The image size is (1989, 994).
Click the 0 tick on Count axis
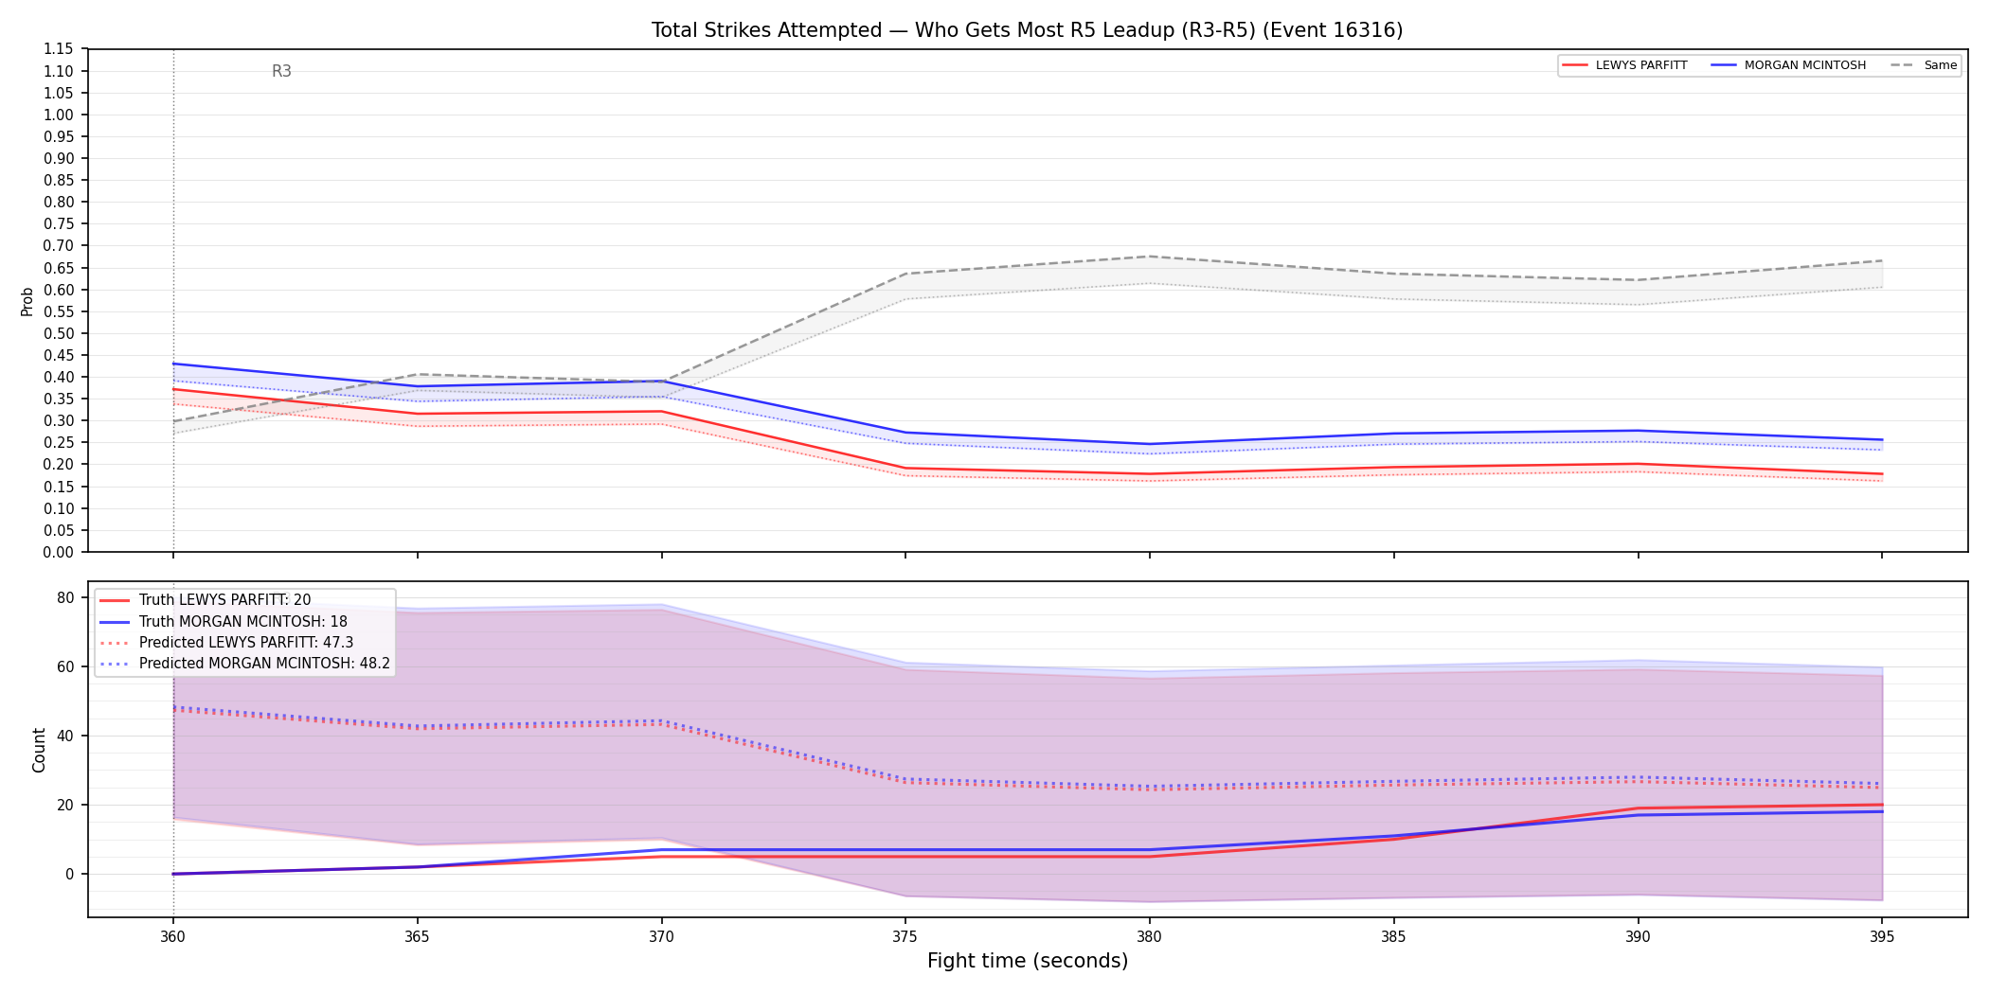point(69,874)
